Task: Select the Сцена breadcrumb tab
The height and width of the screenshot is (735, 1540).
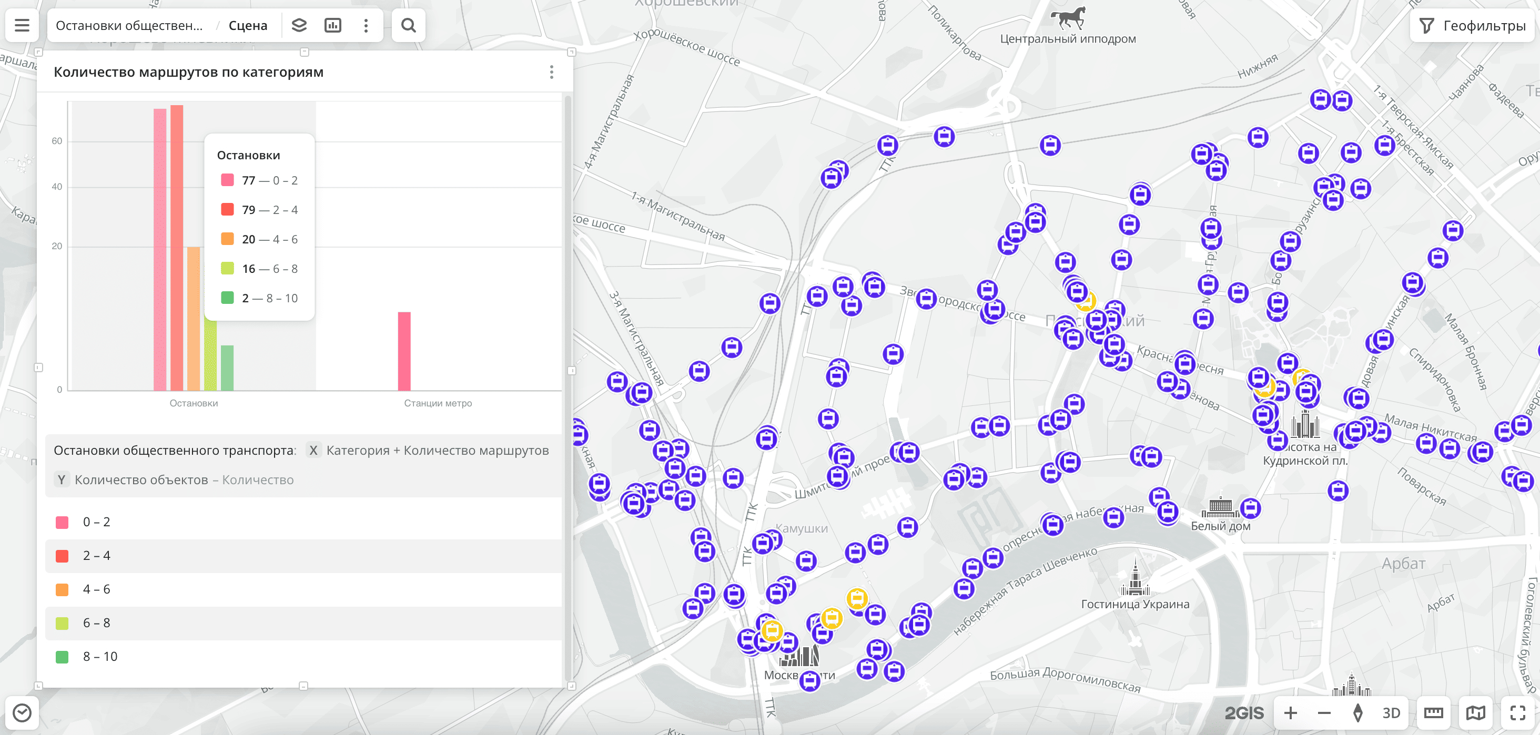Action: tap(248, 25)
